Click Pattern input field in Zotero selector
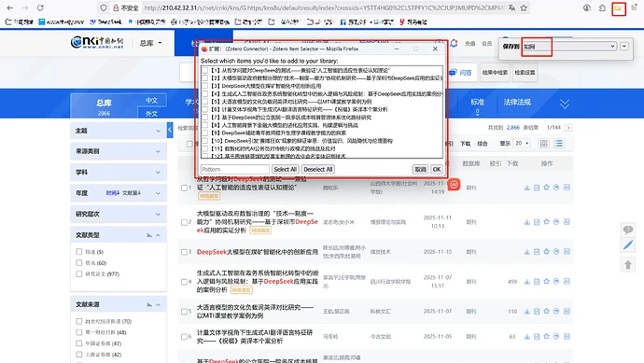The image size is (644, 363). click(x=235, y=169)
